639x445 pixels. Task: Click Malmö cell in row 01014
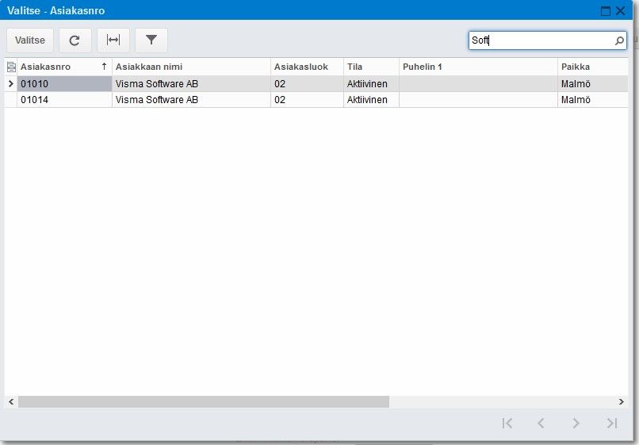[593, 99]
